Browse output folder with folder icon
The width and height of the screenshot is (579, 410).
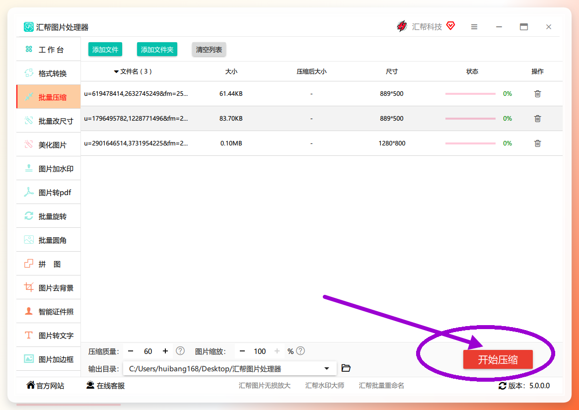click(346, 368)
